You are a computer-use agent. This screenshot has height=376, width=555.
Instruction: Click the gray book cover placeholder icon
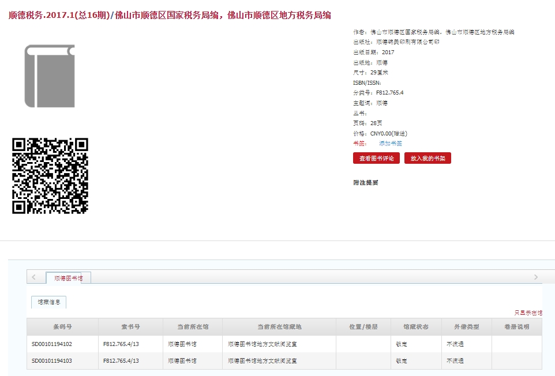click(x=50, y=76)
